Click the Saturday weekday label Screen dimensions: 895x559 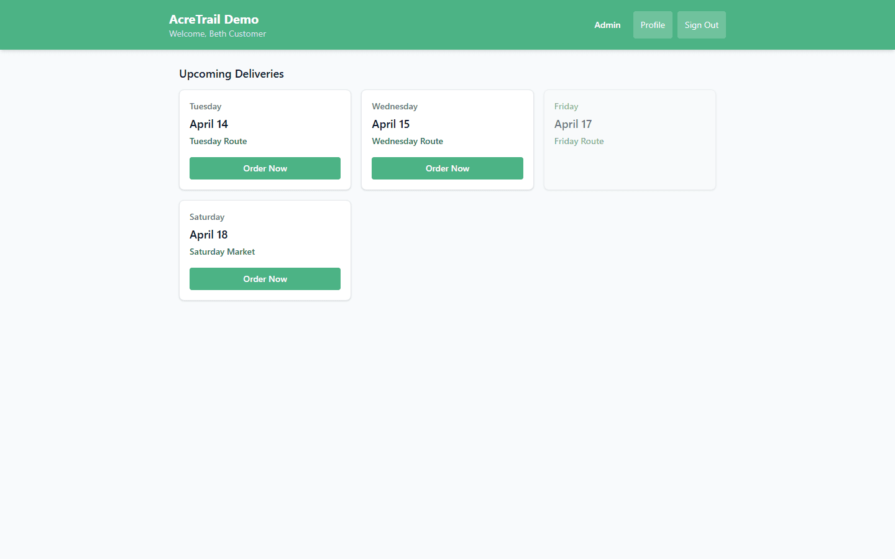click(x=207, y=217)
